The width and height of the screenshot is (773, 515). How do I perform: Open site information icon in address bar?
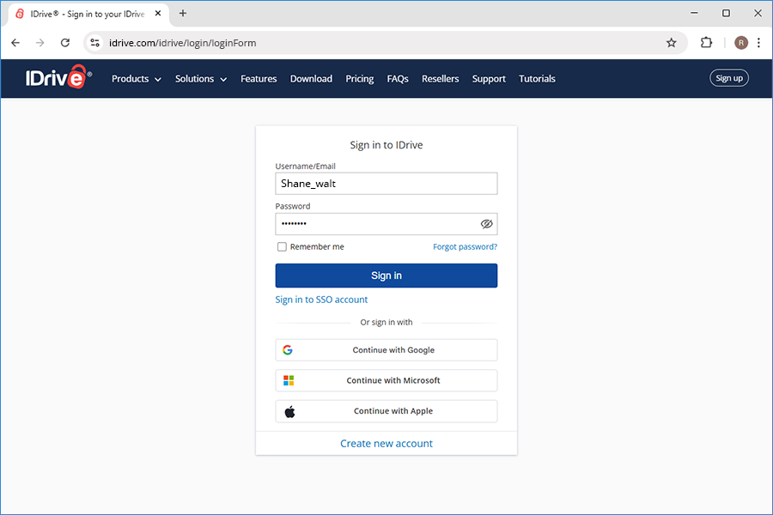point(95,43)
